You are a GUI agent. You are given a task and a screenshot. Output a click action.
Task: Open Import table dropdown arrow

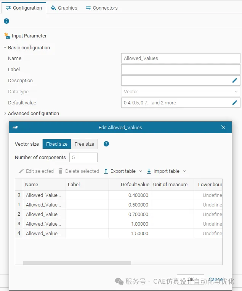184,171
